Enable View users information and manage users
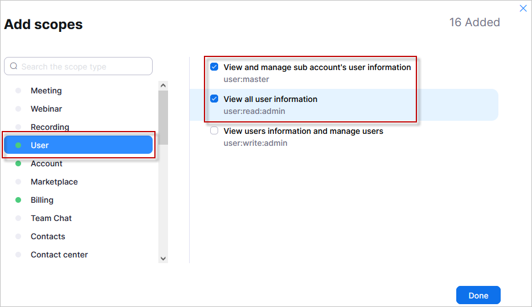The height and width of the screenshot is (307, 532). coord(214,130)
